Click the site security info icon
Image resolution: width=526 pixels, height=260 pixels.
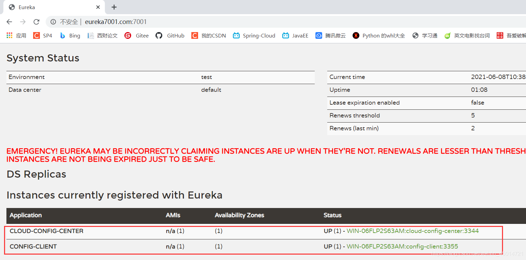coord(53,22)
